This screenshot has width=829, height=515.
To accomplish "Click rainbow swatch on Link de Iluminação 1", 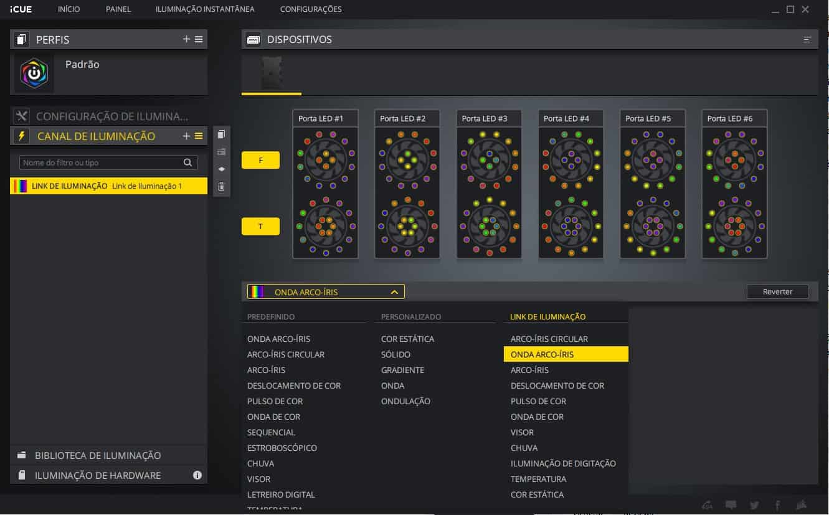I will [x=21, y=186].
